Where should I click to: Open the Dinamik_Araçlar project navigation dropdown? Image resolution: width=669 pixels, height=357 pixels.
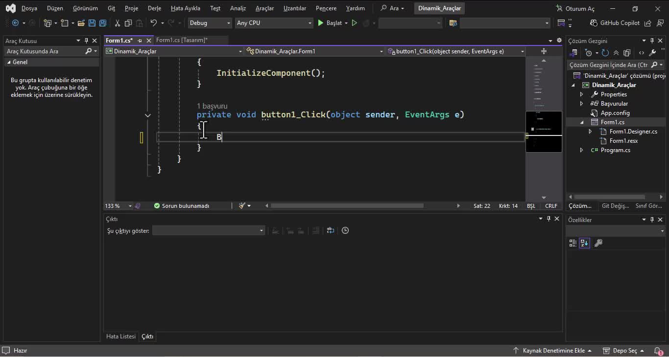(174, 51)
